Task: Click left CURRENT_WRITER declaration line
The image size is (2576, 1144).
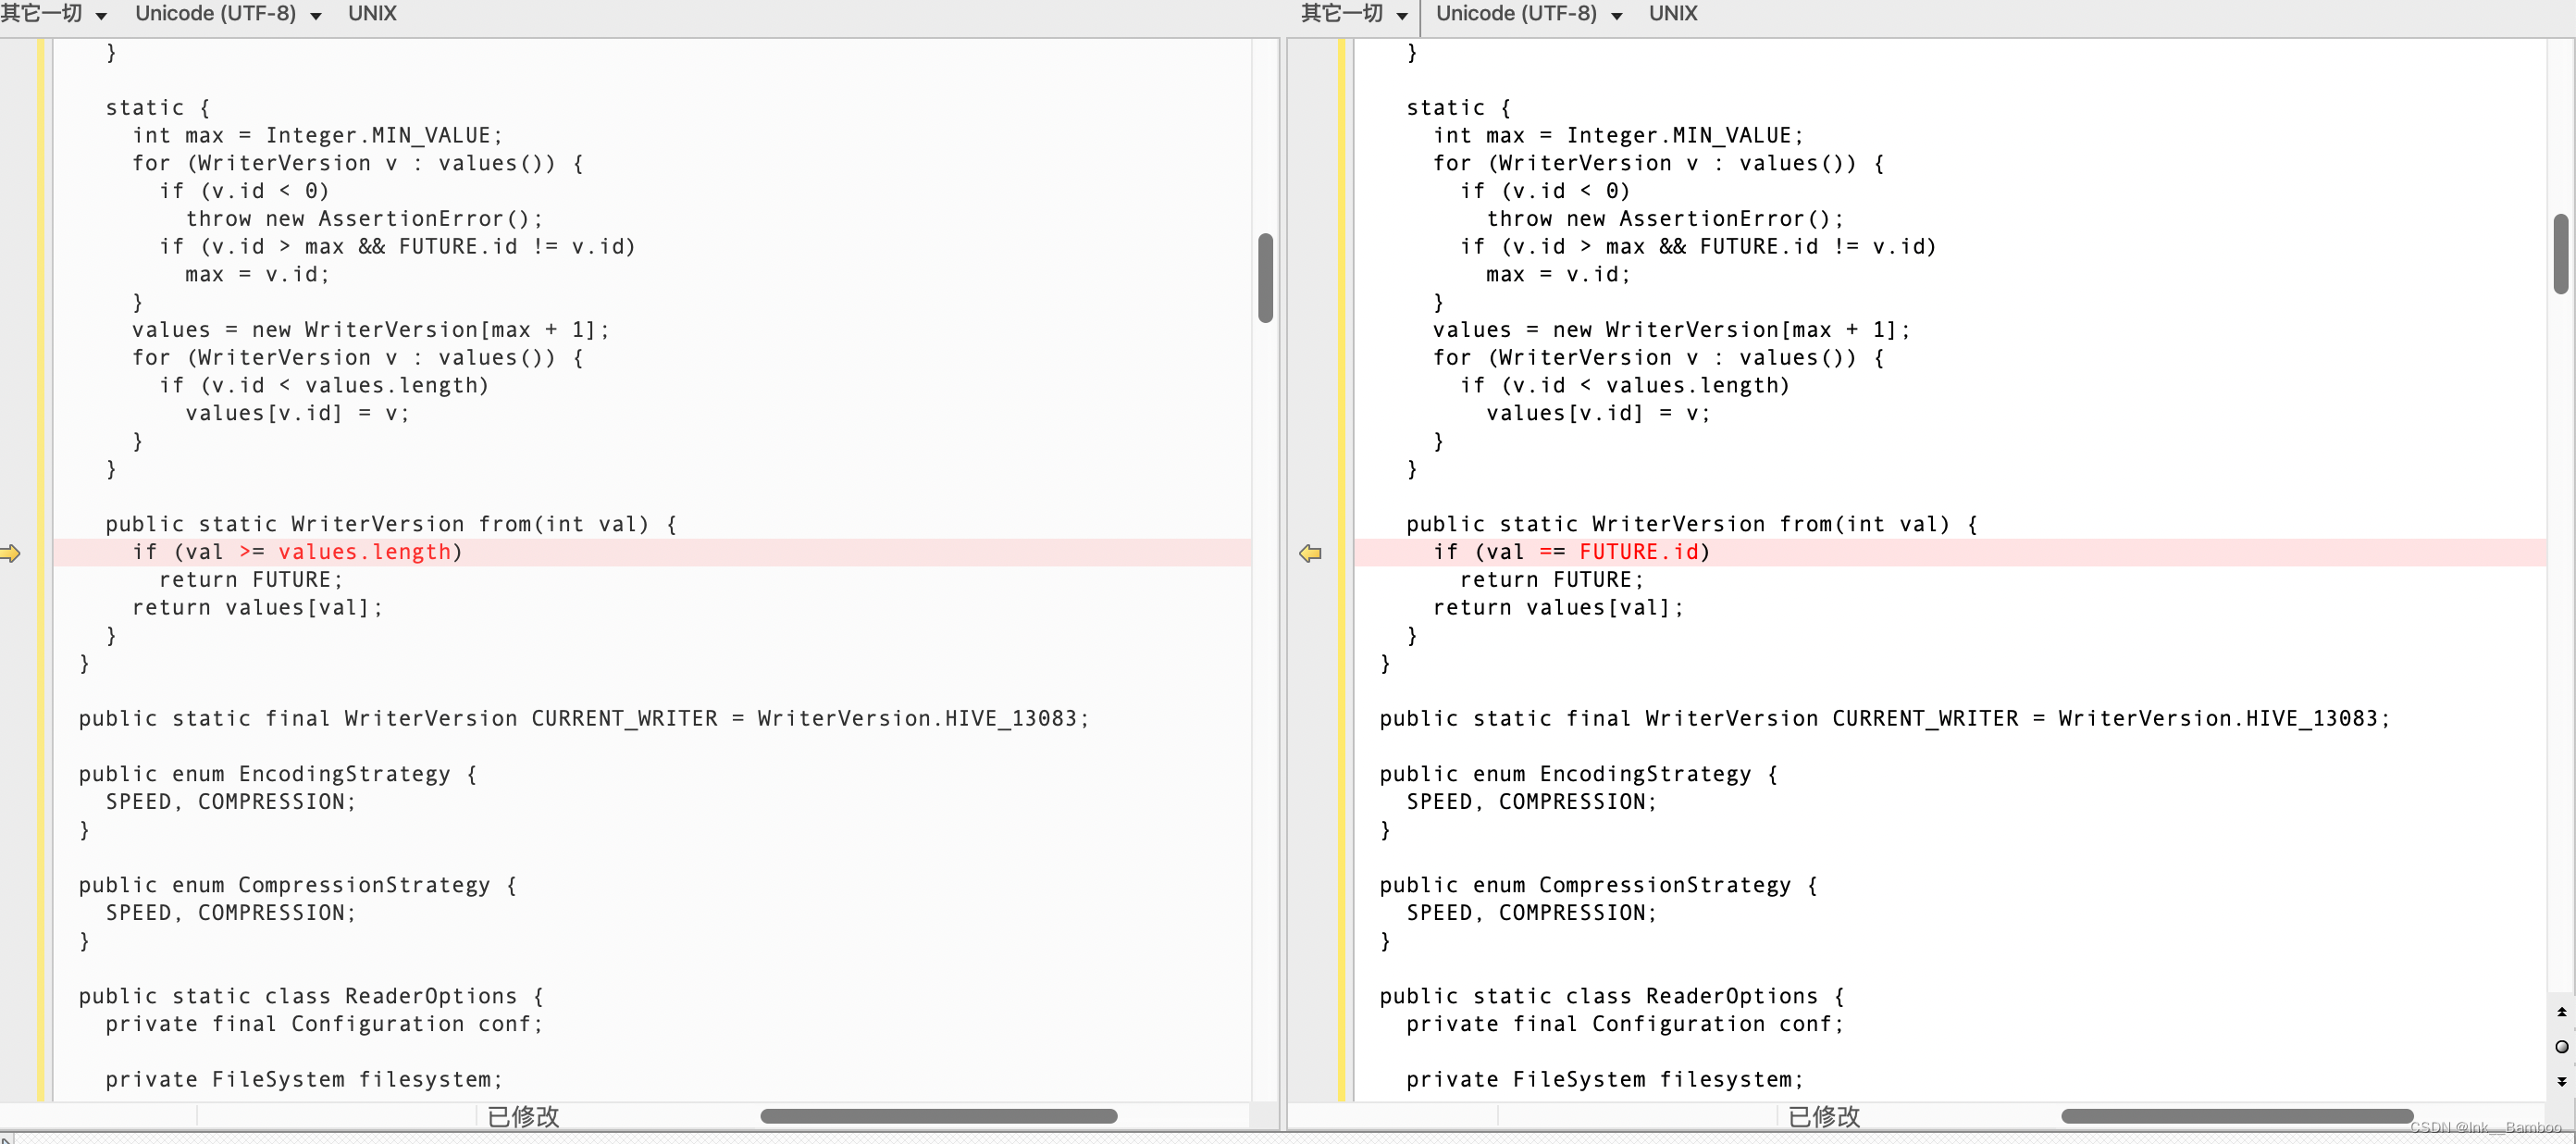Action: pyautogui.click(x=584, y=719)
